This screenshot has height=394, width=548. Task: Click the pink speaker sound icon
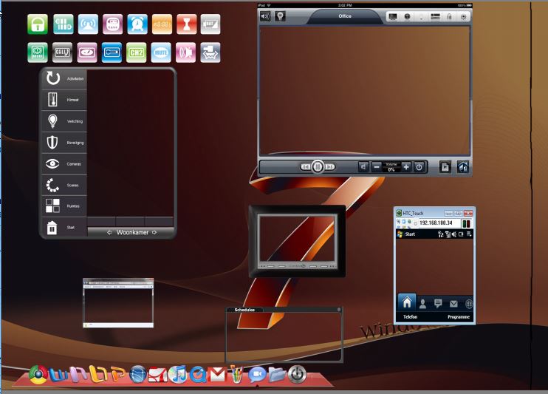(185, 52)
